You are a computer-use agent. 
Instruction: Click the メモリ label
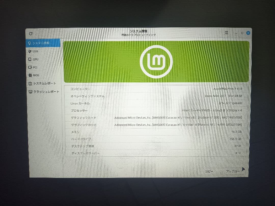[x=75, y=132]
